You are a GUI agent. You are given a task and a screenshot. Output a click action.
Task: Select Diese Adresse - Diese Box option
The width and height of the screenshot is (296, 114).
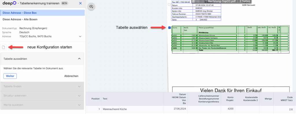pos(42,13)
